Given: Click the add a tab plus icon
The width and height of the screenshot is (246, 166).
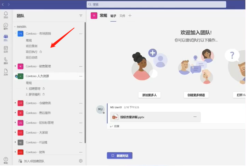Looking at the screenshot, I should coord(130,15).
